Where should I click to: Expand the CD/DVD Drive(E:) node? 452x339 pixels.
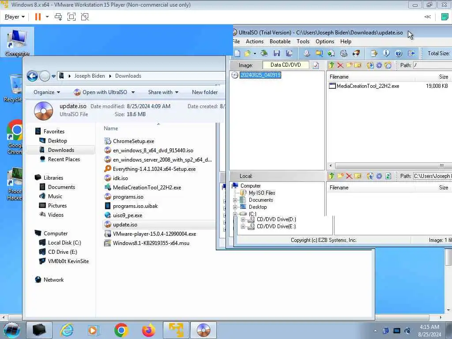click(243, 226)
